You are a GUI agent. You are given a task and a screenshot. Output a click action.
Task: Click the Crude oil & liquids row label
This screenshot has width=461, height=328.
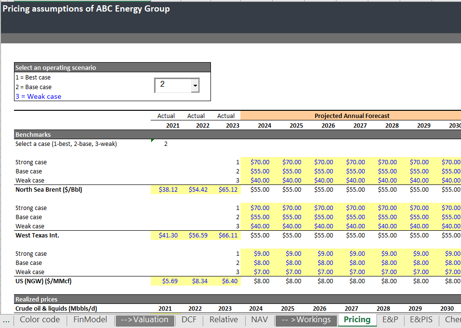[x=48, y=308]
